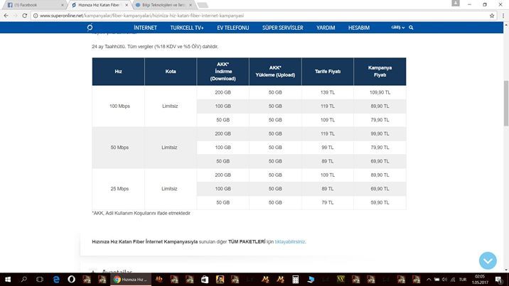Click the site info icon in the address bar
509x286 pixels.
pos(36,16)
